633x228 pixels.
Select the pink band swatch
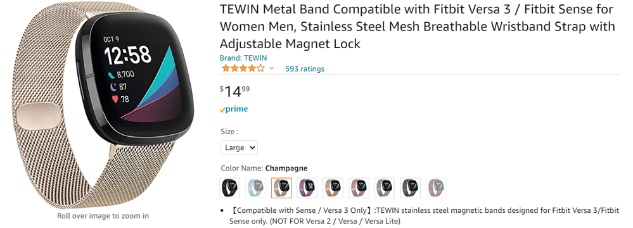click(x=359, y=188)
